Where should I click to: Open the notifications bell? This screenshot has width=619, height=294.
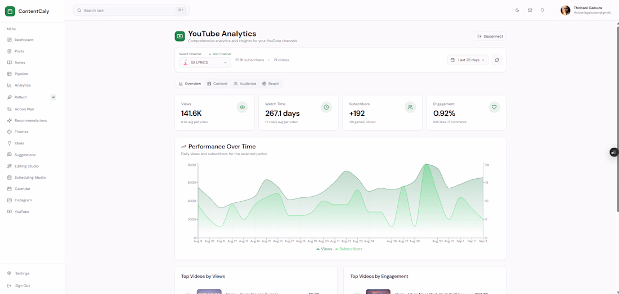click(542, 10)
